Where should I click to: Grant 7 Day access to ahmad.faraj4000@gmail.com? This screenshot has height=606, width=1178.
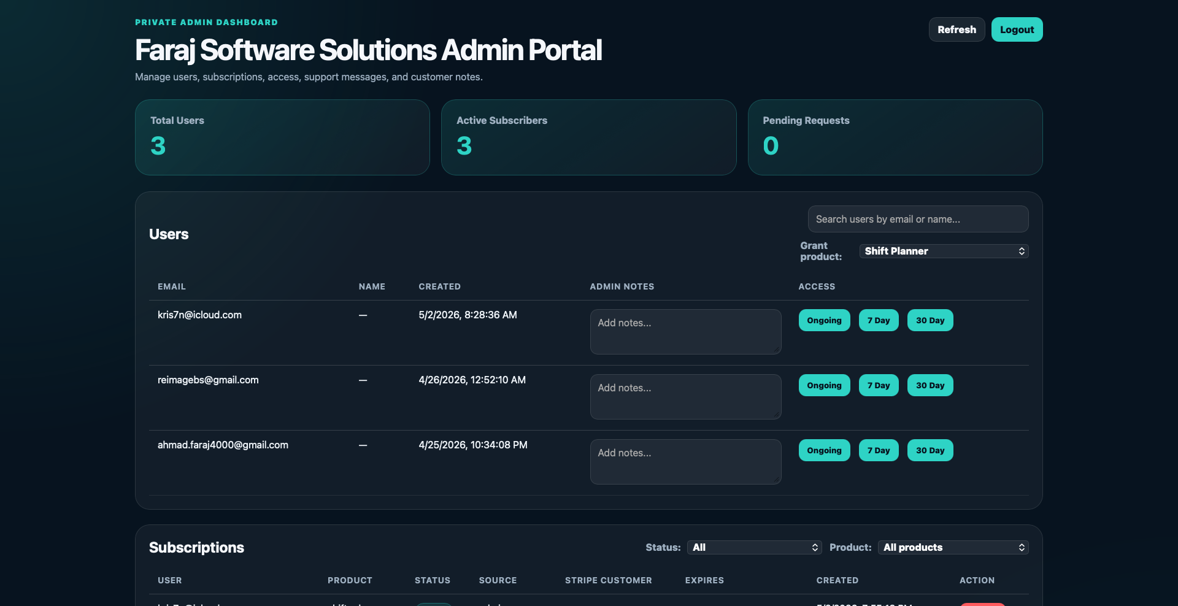click(879, 450)
